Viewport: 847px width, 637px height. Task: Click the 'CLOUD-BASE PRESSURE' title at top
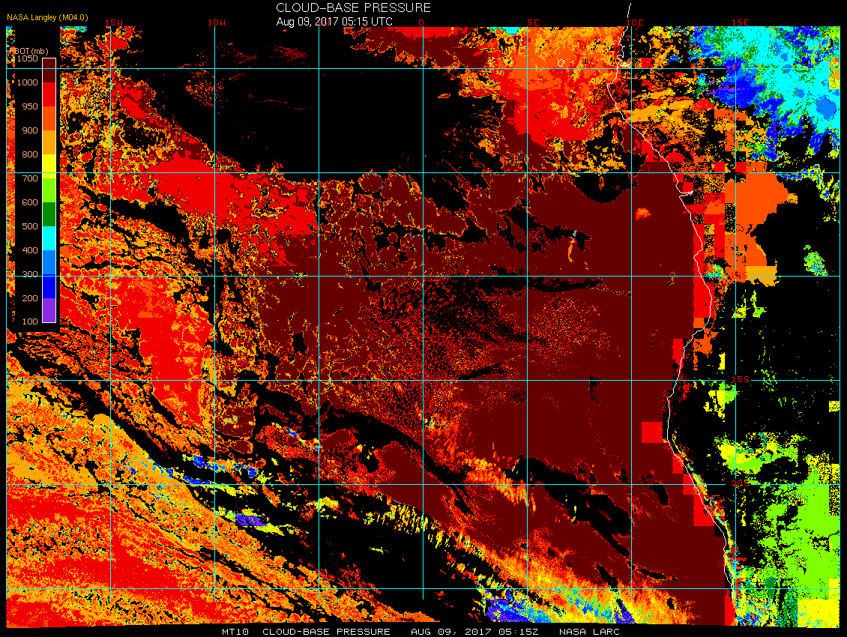(353, 7)
